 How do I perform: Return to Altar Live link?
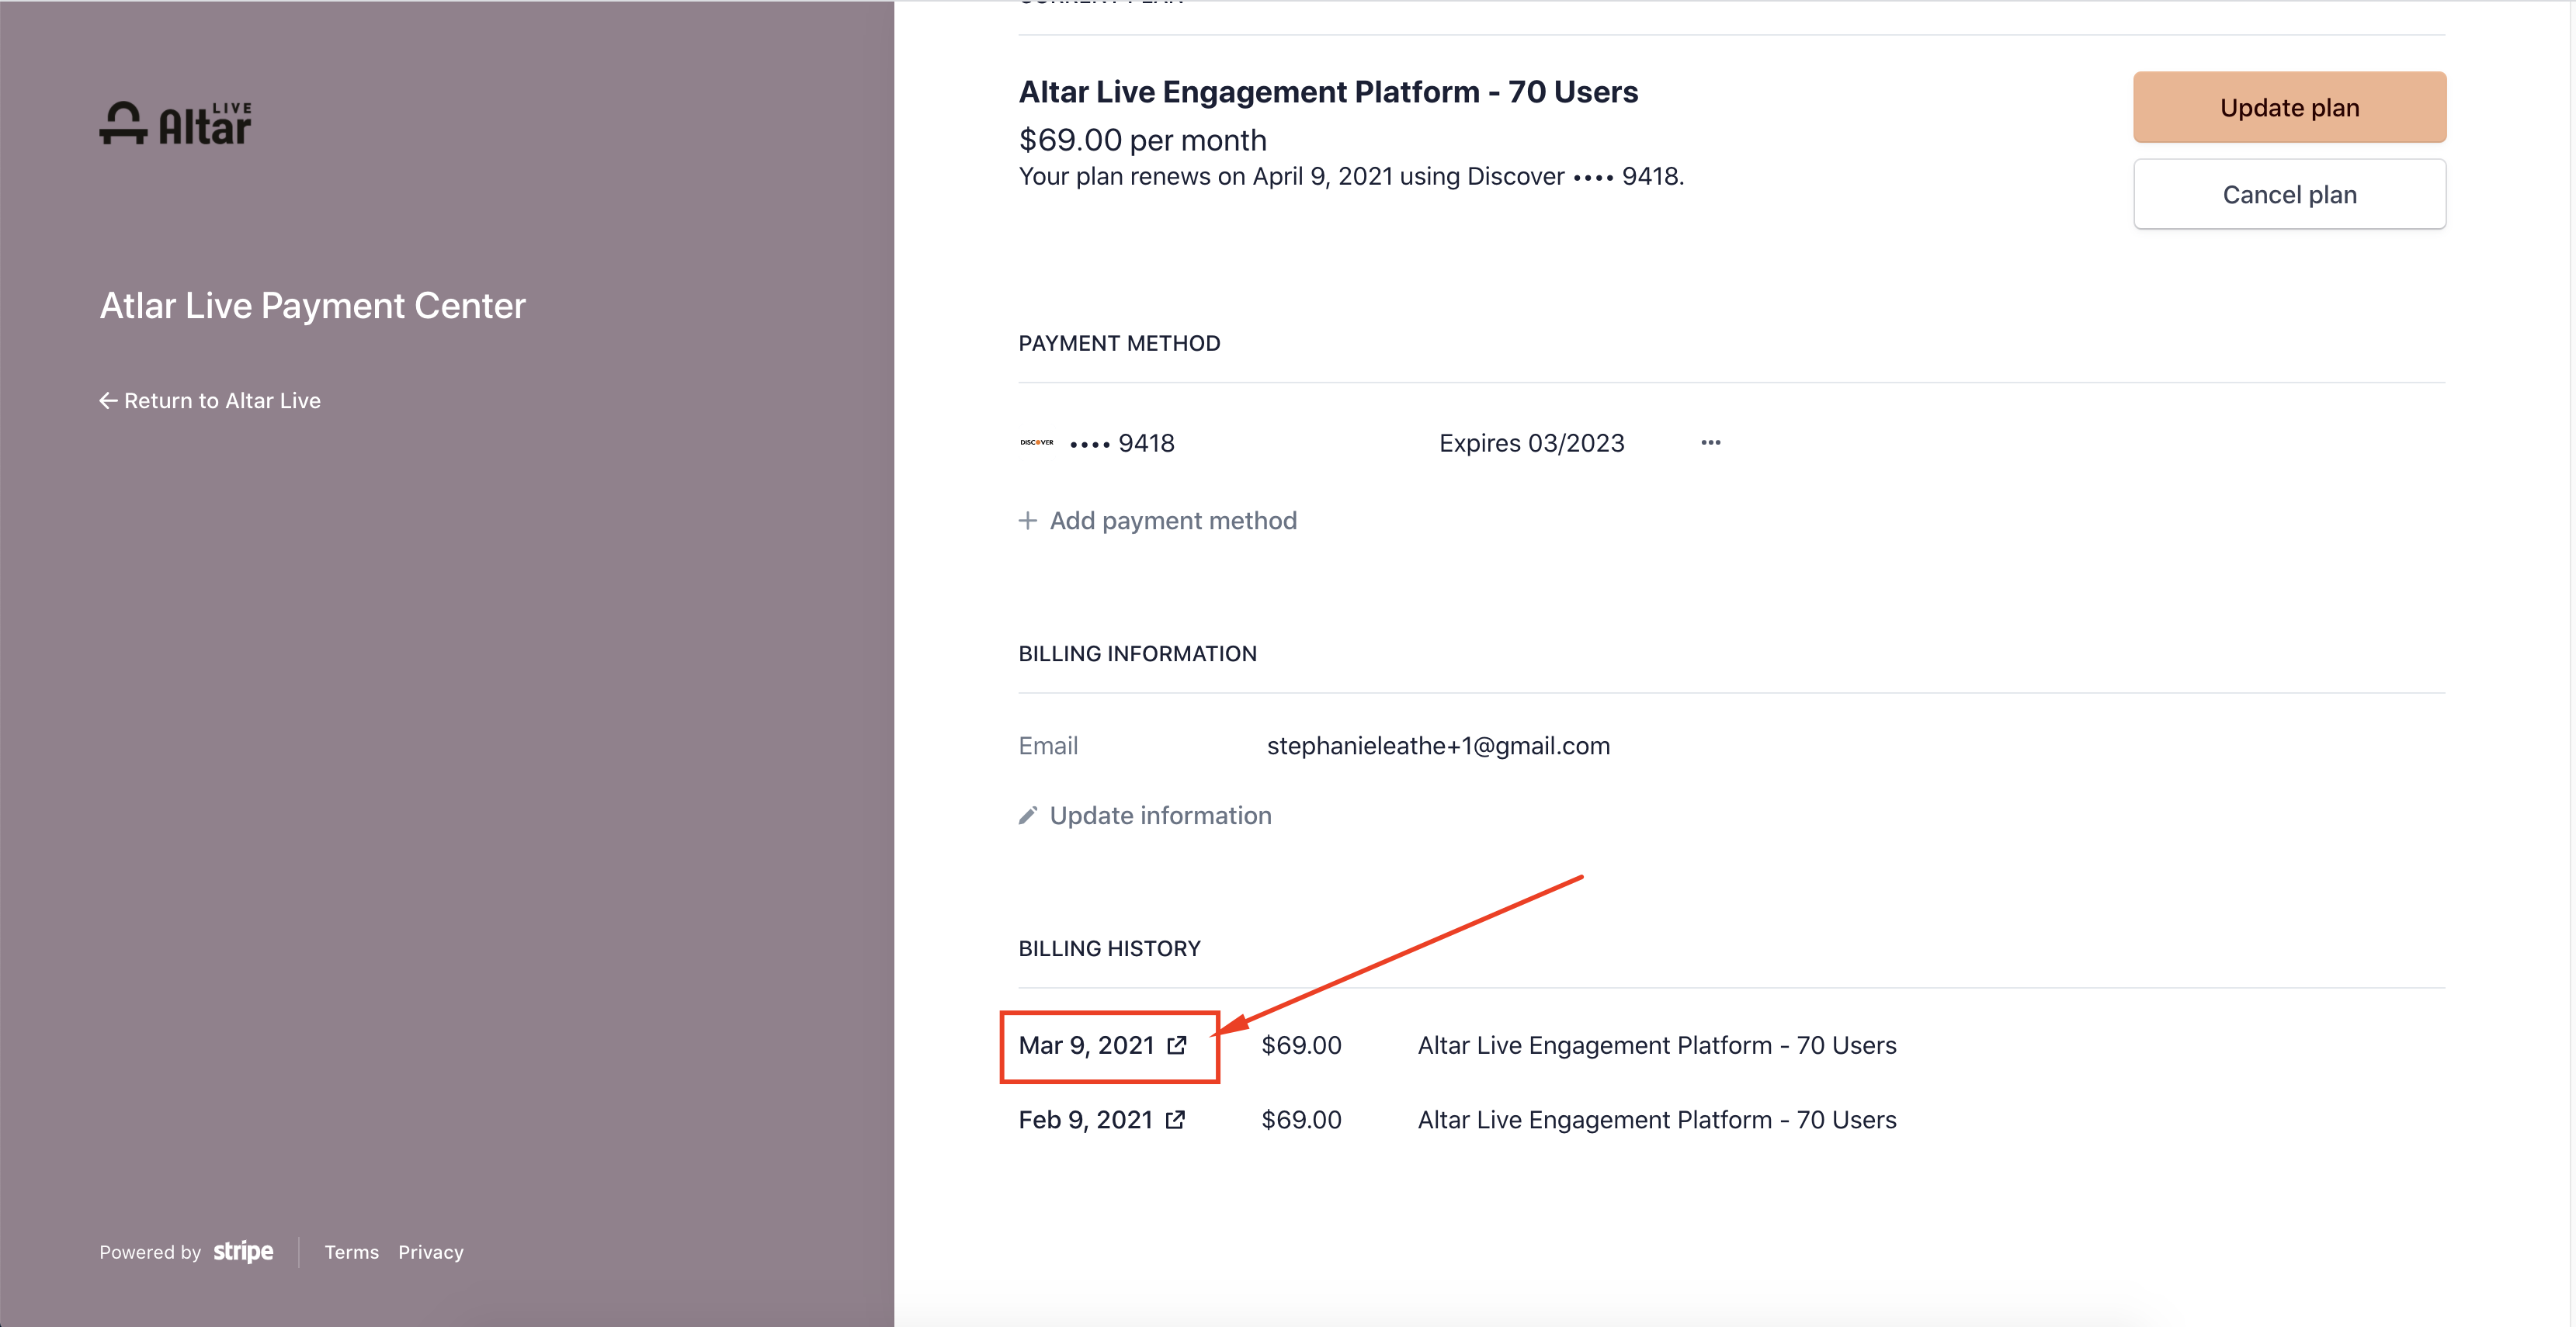click(222, 400)
